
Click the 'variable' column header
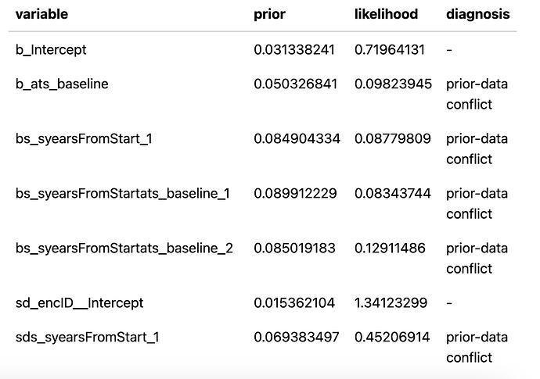coord(41,14)
